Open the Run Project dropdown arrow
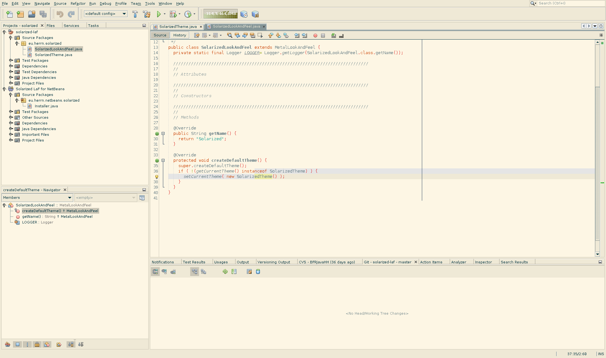This screenshot has height=358, width=606. pos(164,14)
